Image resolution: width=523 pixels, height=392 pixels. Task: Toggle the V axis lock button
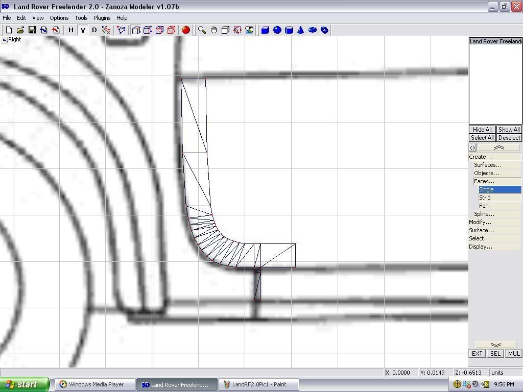pos(83,30)
